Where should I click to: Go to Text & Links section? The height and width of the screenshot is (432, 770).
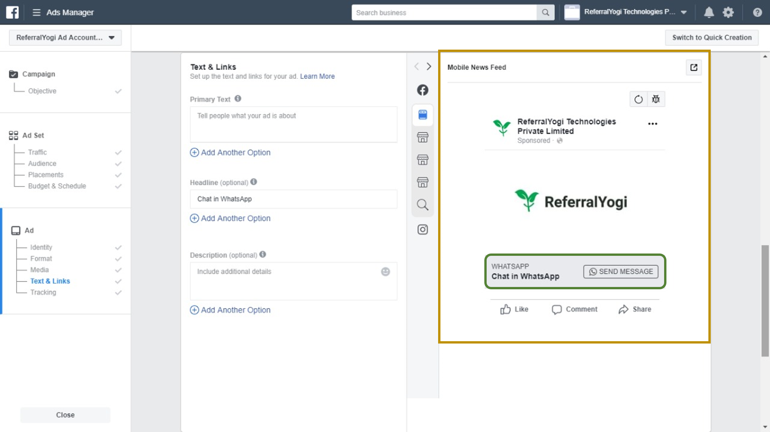coord(50,281)
